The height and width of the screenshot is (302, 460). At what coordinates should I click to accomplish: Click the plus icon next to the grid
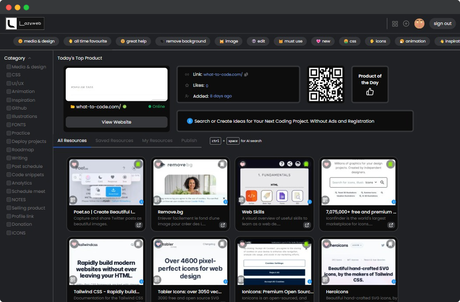tap(407, 24)
